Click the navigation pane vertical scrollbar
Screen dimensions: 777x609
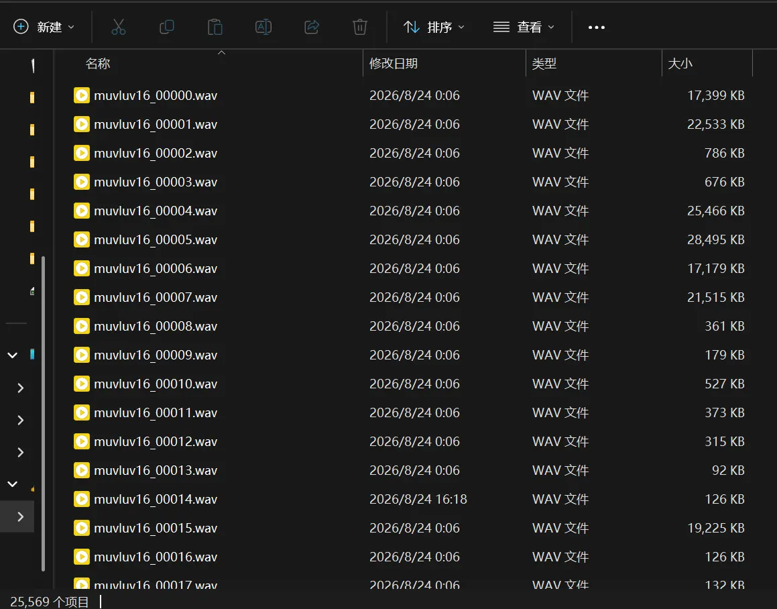(x=43, y=414)
